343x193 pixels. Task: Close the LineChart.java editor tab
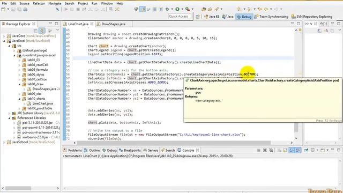92,24
